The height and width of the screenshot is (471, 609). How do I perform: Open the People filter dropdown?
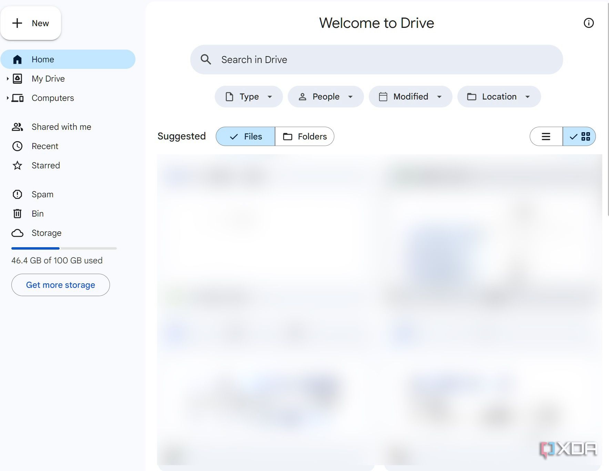tap(326, 97)
